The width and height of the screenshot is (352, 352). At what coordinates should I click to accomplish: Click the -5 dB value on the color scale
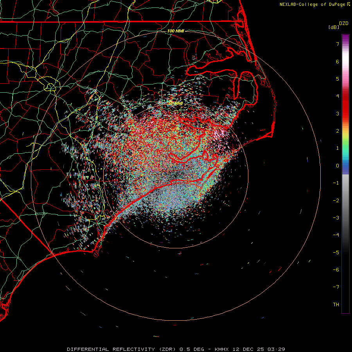(x=336, y=253)
